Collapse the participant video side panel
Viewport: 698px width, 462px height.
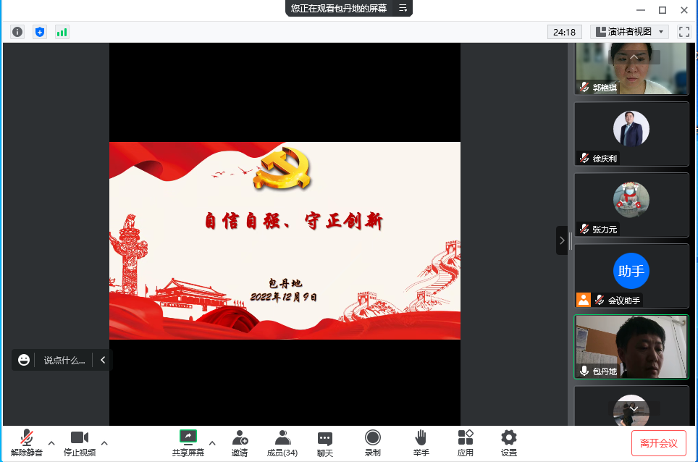pos(562,240)
